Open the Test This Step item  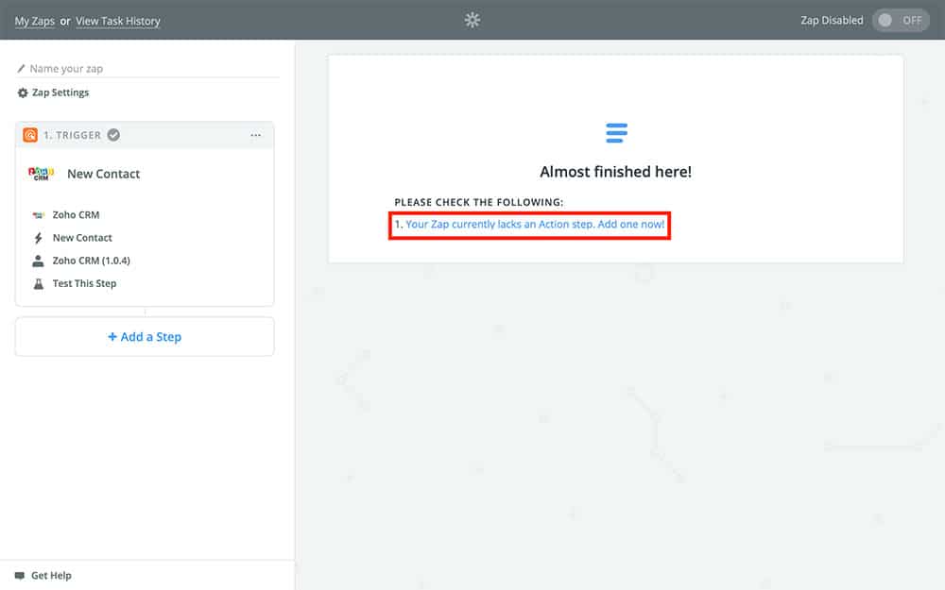[85, 283]
